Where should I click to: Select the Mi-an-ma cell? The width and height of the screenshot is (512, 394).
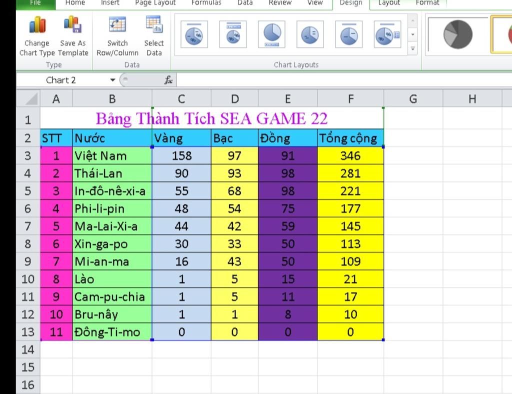click(x=112, y=261)
